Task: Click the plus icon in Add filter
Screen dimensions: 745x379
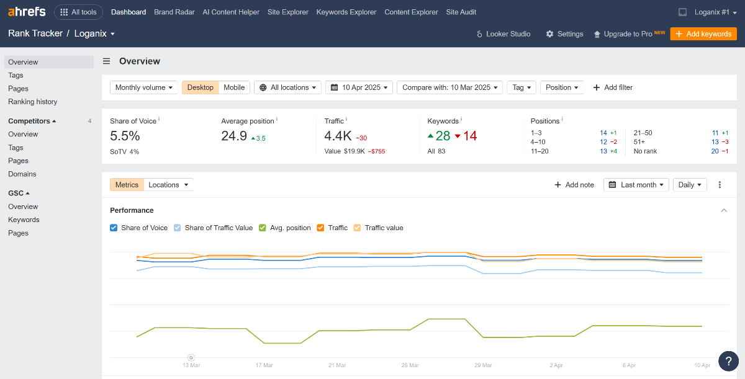Action: [597, 87]
